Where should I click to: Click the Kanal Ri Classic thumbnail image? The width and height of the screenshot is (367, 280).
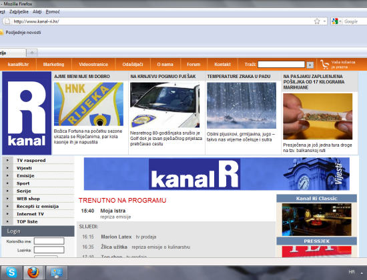316,219
